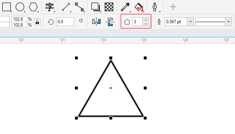This screenshot has width=235, height=134.
Task: Click the lower scale factor field 102.8
Action: [x=19, y=25]
